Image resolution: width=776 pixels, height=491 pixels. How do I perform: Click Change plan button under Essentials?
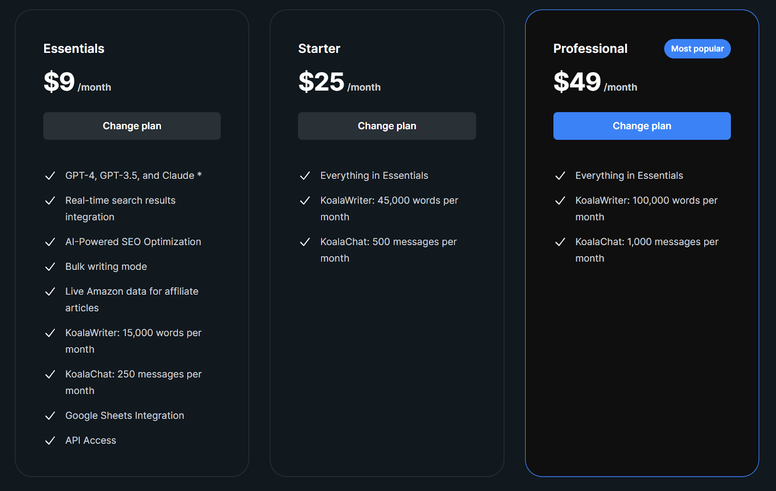point(131,126)
